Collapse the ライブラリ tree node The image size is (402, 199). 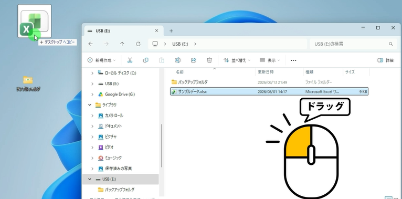[90, 105]
